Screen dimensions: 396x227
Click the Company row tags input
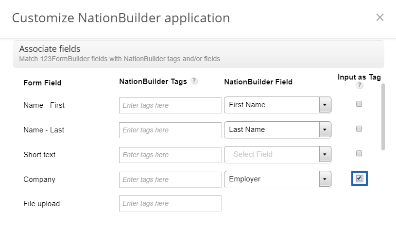point(170,179)
